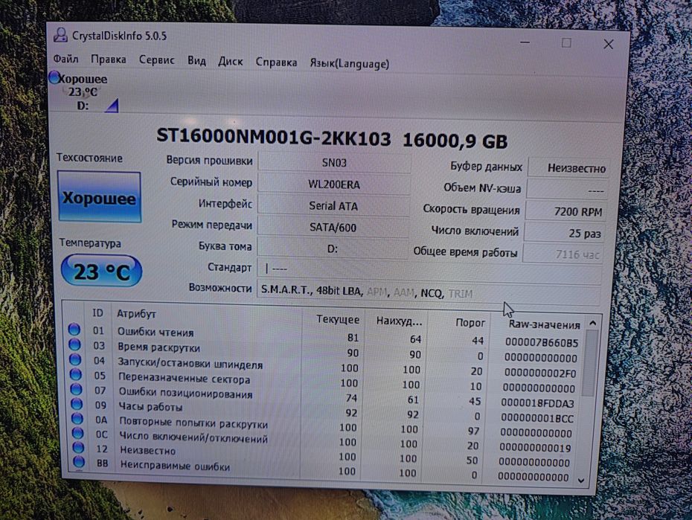
Task: Click the large Хорошее health status button
Action: pyautogui.click(x=99, y=197)
